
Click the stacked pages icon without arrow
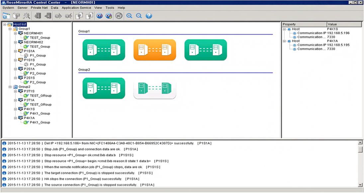(89, 16)
